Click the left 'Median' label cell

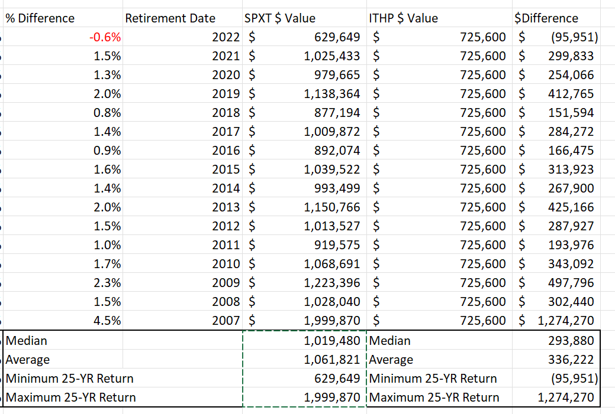pos(63,340)
